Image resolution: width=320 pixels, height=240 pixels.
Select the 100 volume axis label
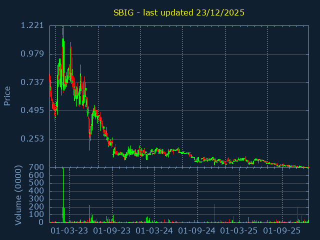(36, 214)
